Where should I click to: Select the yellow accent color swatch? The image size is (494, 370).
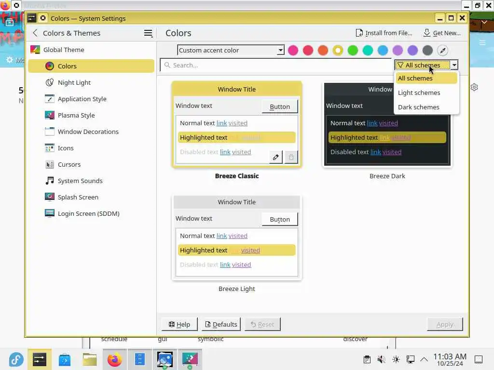pyautogui.click(x=338, y=50)
